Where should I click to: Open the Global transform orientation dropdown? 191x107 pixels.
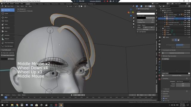(70, 6)
